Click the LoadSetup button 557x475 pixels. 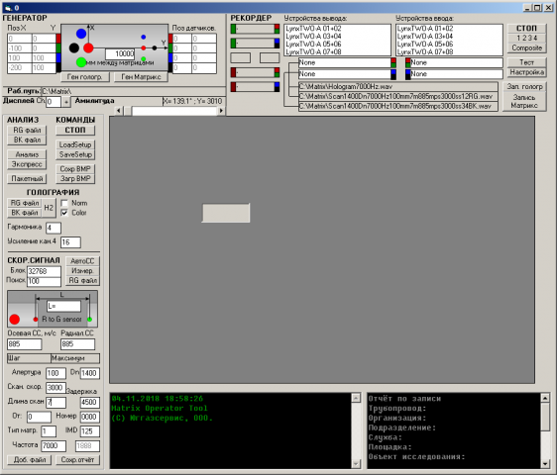point(75,144)
